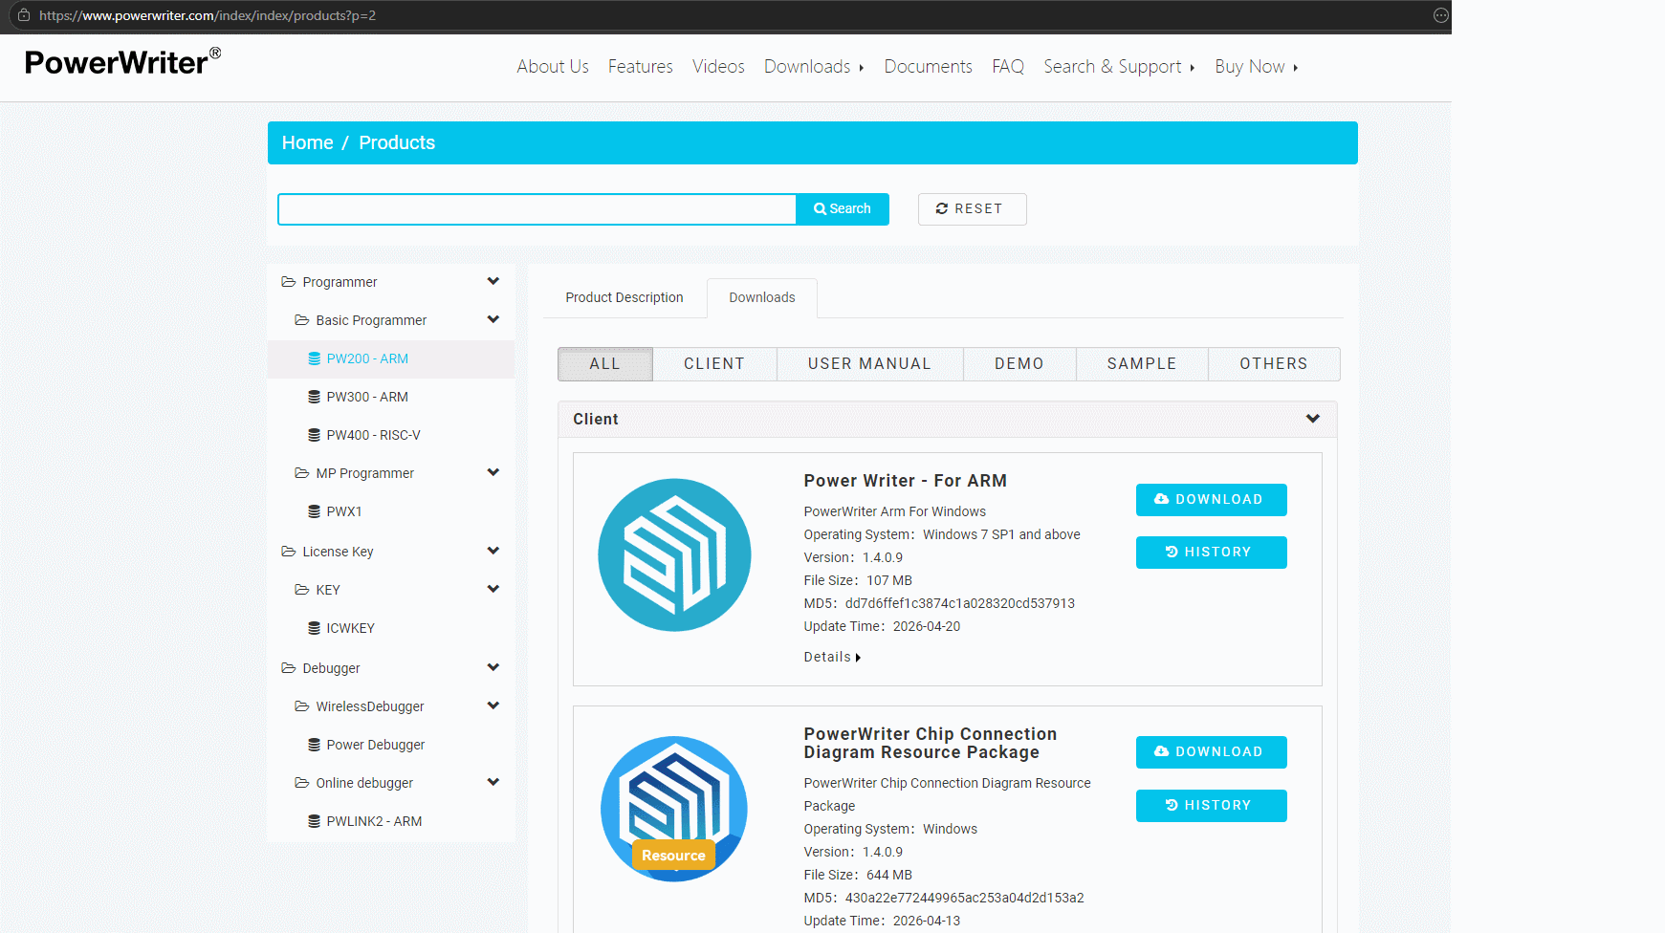
Task: View history of Power Writer For ARM
Action: 1211,553
